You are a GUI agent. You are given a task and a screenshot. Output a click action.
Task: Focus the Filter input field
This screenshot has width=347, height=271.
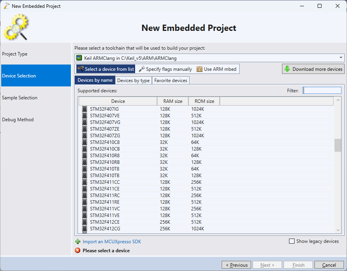(x=322, y=90)
